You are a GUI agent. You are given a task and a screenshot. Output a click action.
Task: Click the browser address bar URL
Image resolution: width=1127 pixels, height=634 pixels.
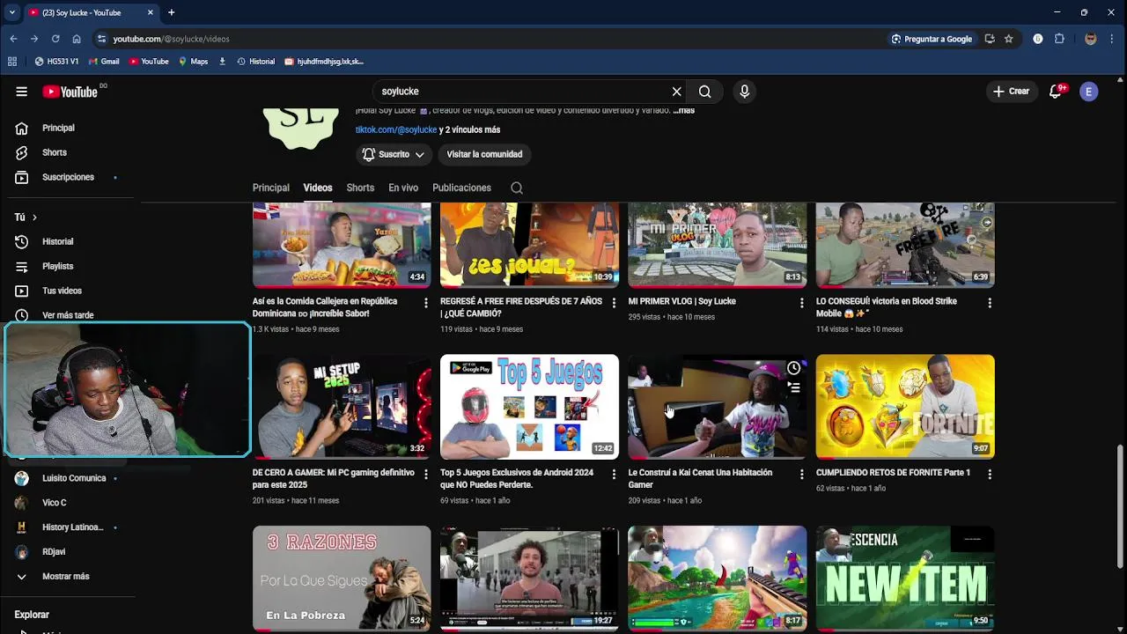(x=171, y=39)
